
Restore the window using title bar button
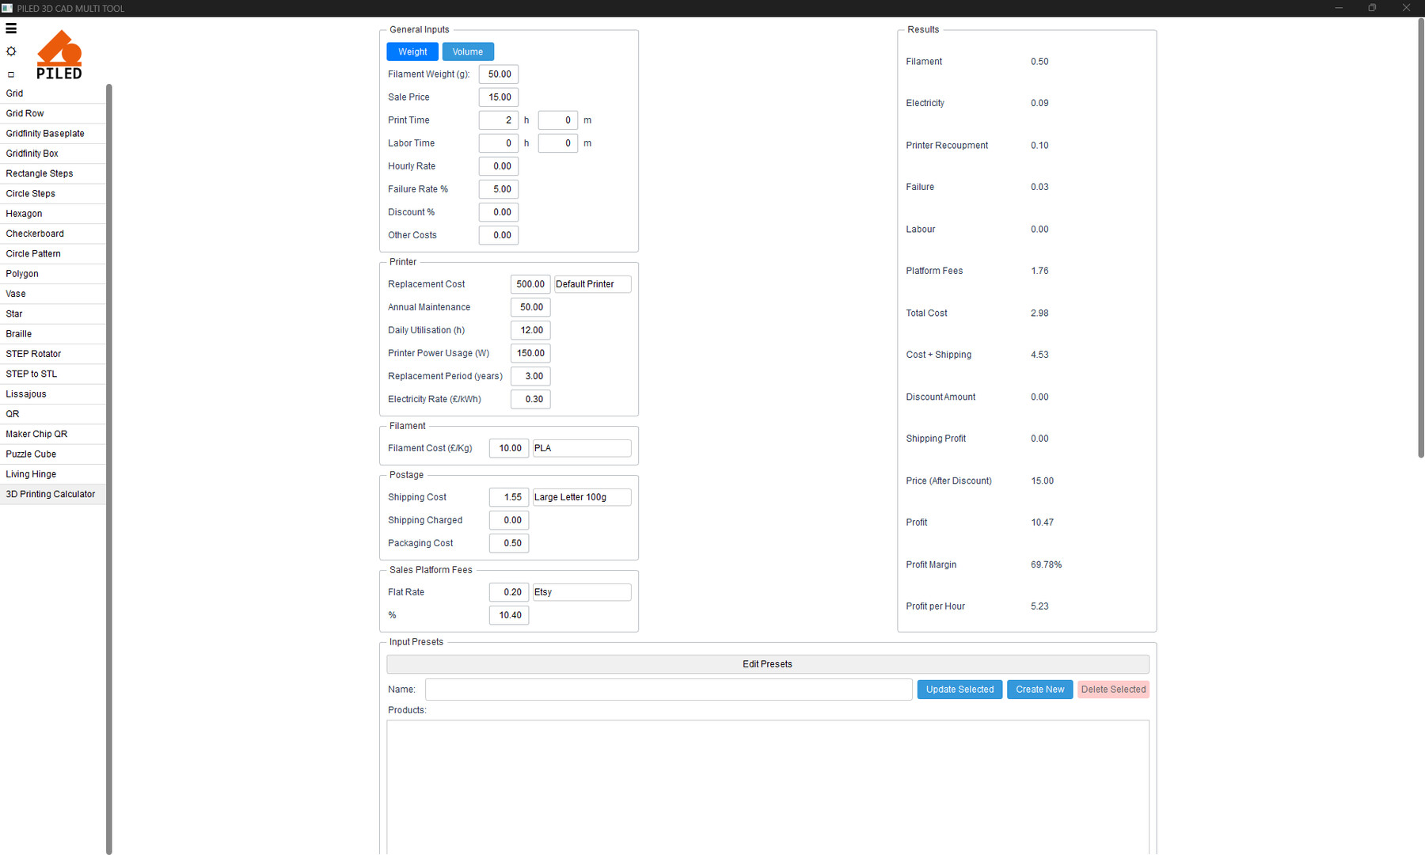tap(1372, 8)
